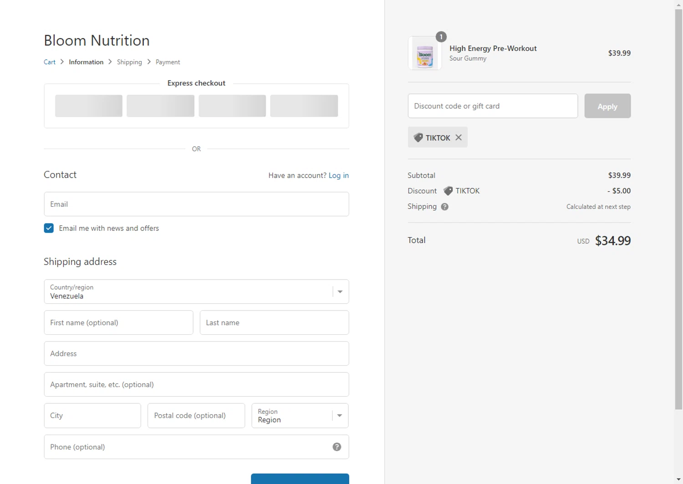Go back to Cart breadcrumb
This screenshot has width=683, height=484.
coord(50,62)
